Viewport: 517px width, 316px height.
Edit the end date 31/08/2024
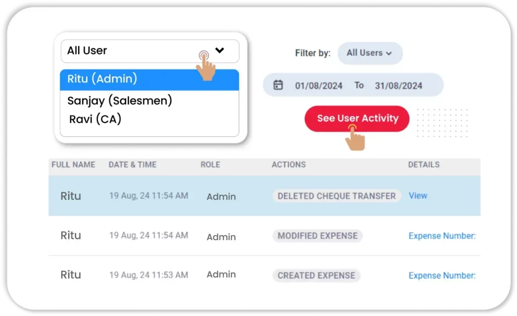pos(398,85)
